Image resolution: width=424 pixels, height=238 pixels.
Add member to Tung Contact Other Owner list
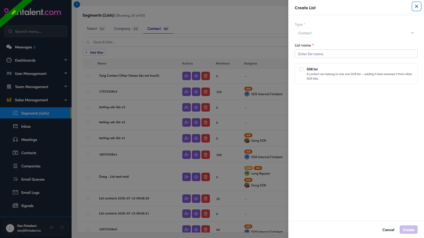pyautogui.click(x=187, y=76)
